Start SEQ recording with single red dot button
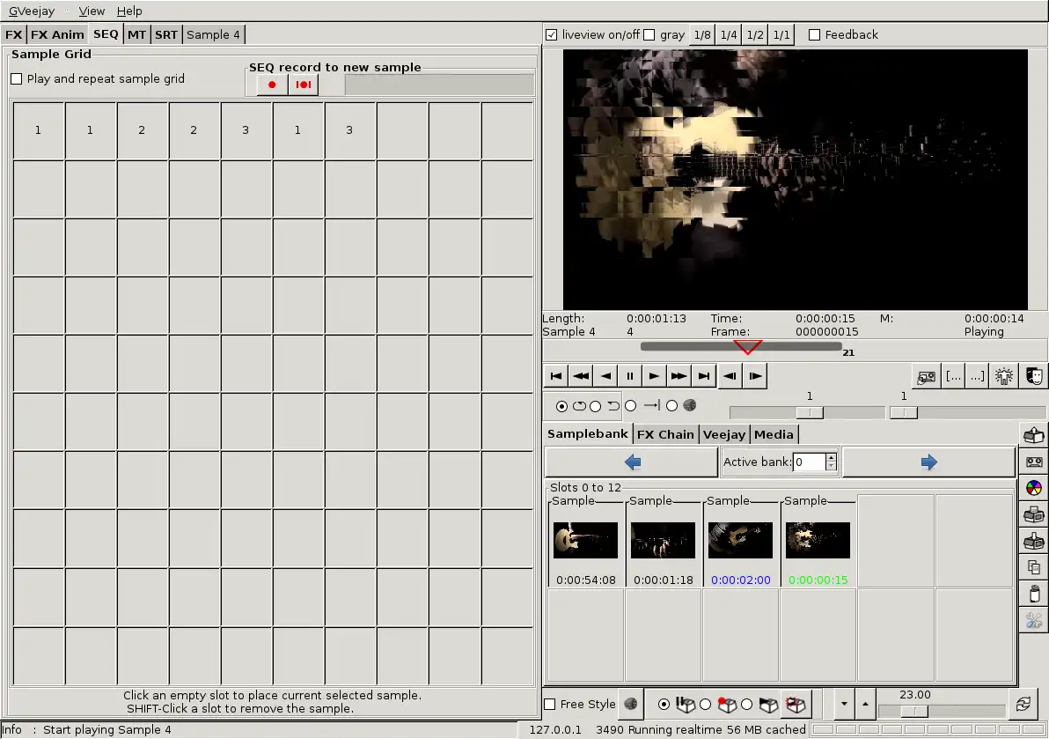 (272, 85)
